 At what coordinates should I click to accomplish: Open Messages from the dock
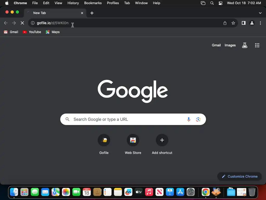[35, 192]
